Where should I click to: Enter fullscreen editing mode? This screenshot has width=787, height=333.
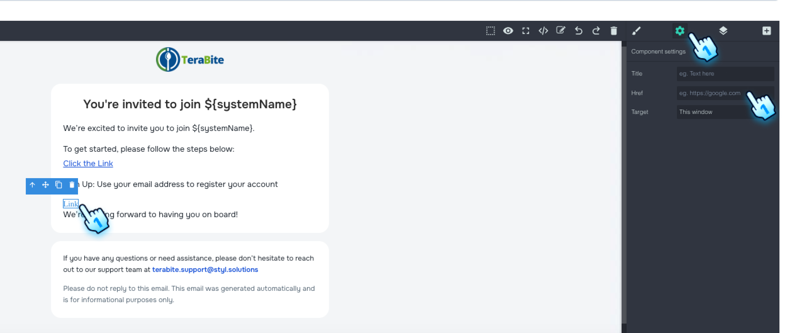(x=526, y=31)
